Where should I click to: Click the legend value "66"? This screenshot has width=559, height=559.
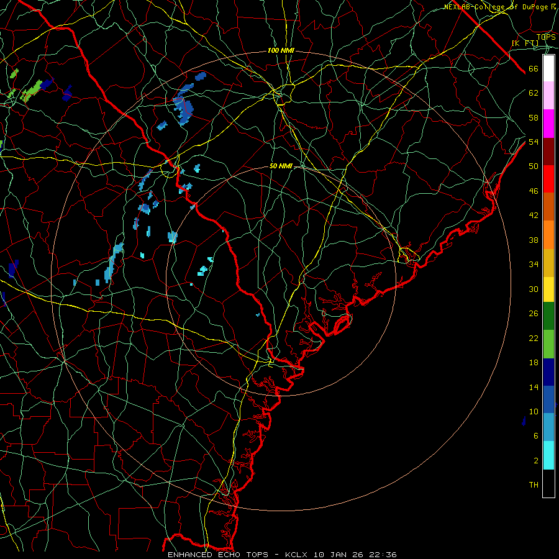(x=534, y=69)
